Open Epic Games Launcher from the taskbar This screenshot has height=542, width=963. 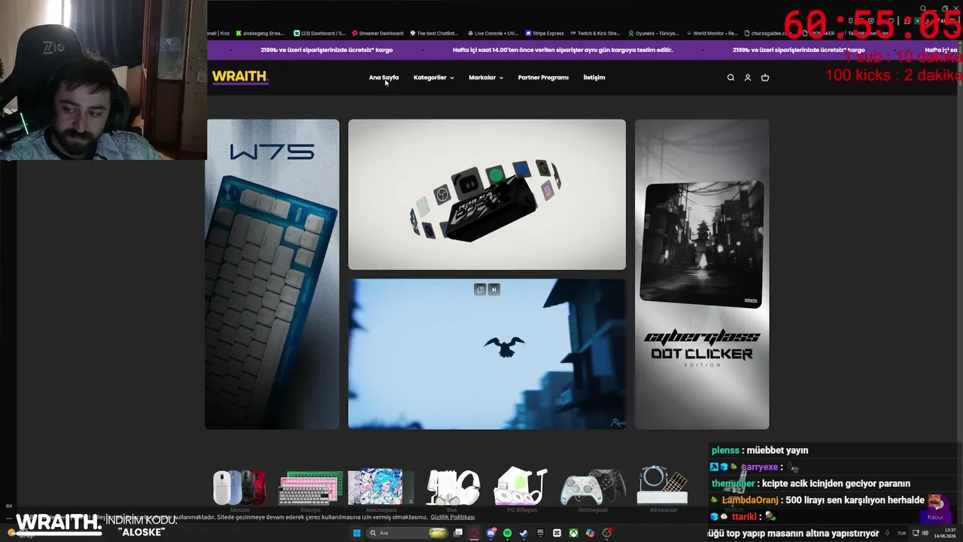pos(540,533)
